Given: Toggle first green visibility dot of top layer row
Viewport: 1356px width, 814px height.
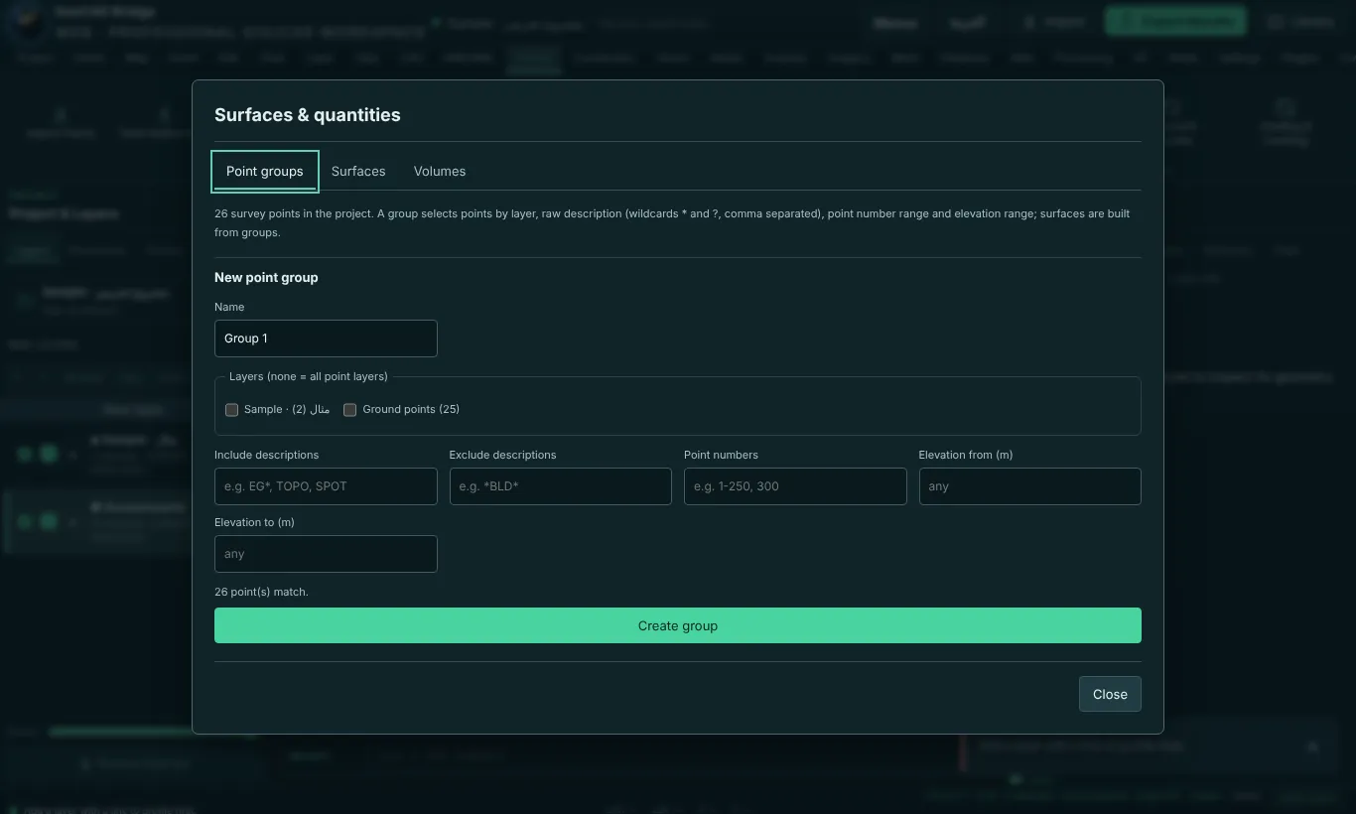Looking at the screenshot, I should [25, 454].
